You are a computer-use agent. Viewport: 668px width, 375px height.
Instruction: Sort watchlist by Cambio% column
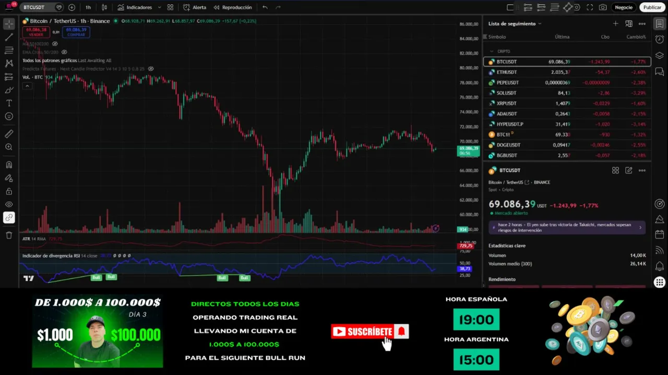(x=636, y=37)
